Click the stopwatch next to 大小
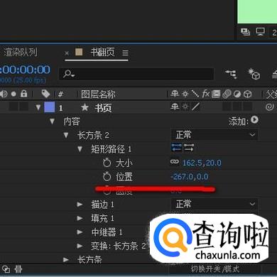 pyautogui.click(x=107, y=163)
